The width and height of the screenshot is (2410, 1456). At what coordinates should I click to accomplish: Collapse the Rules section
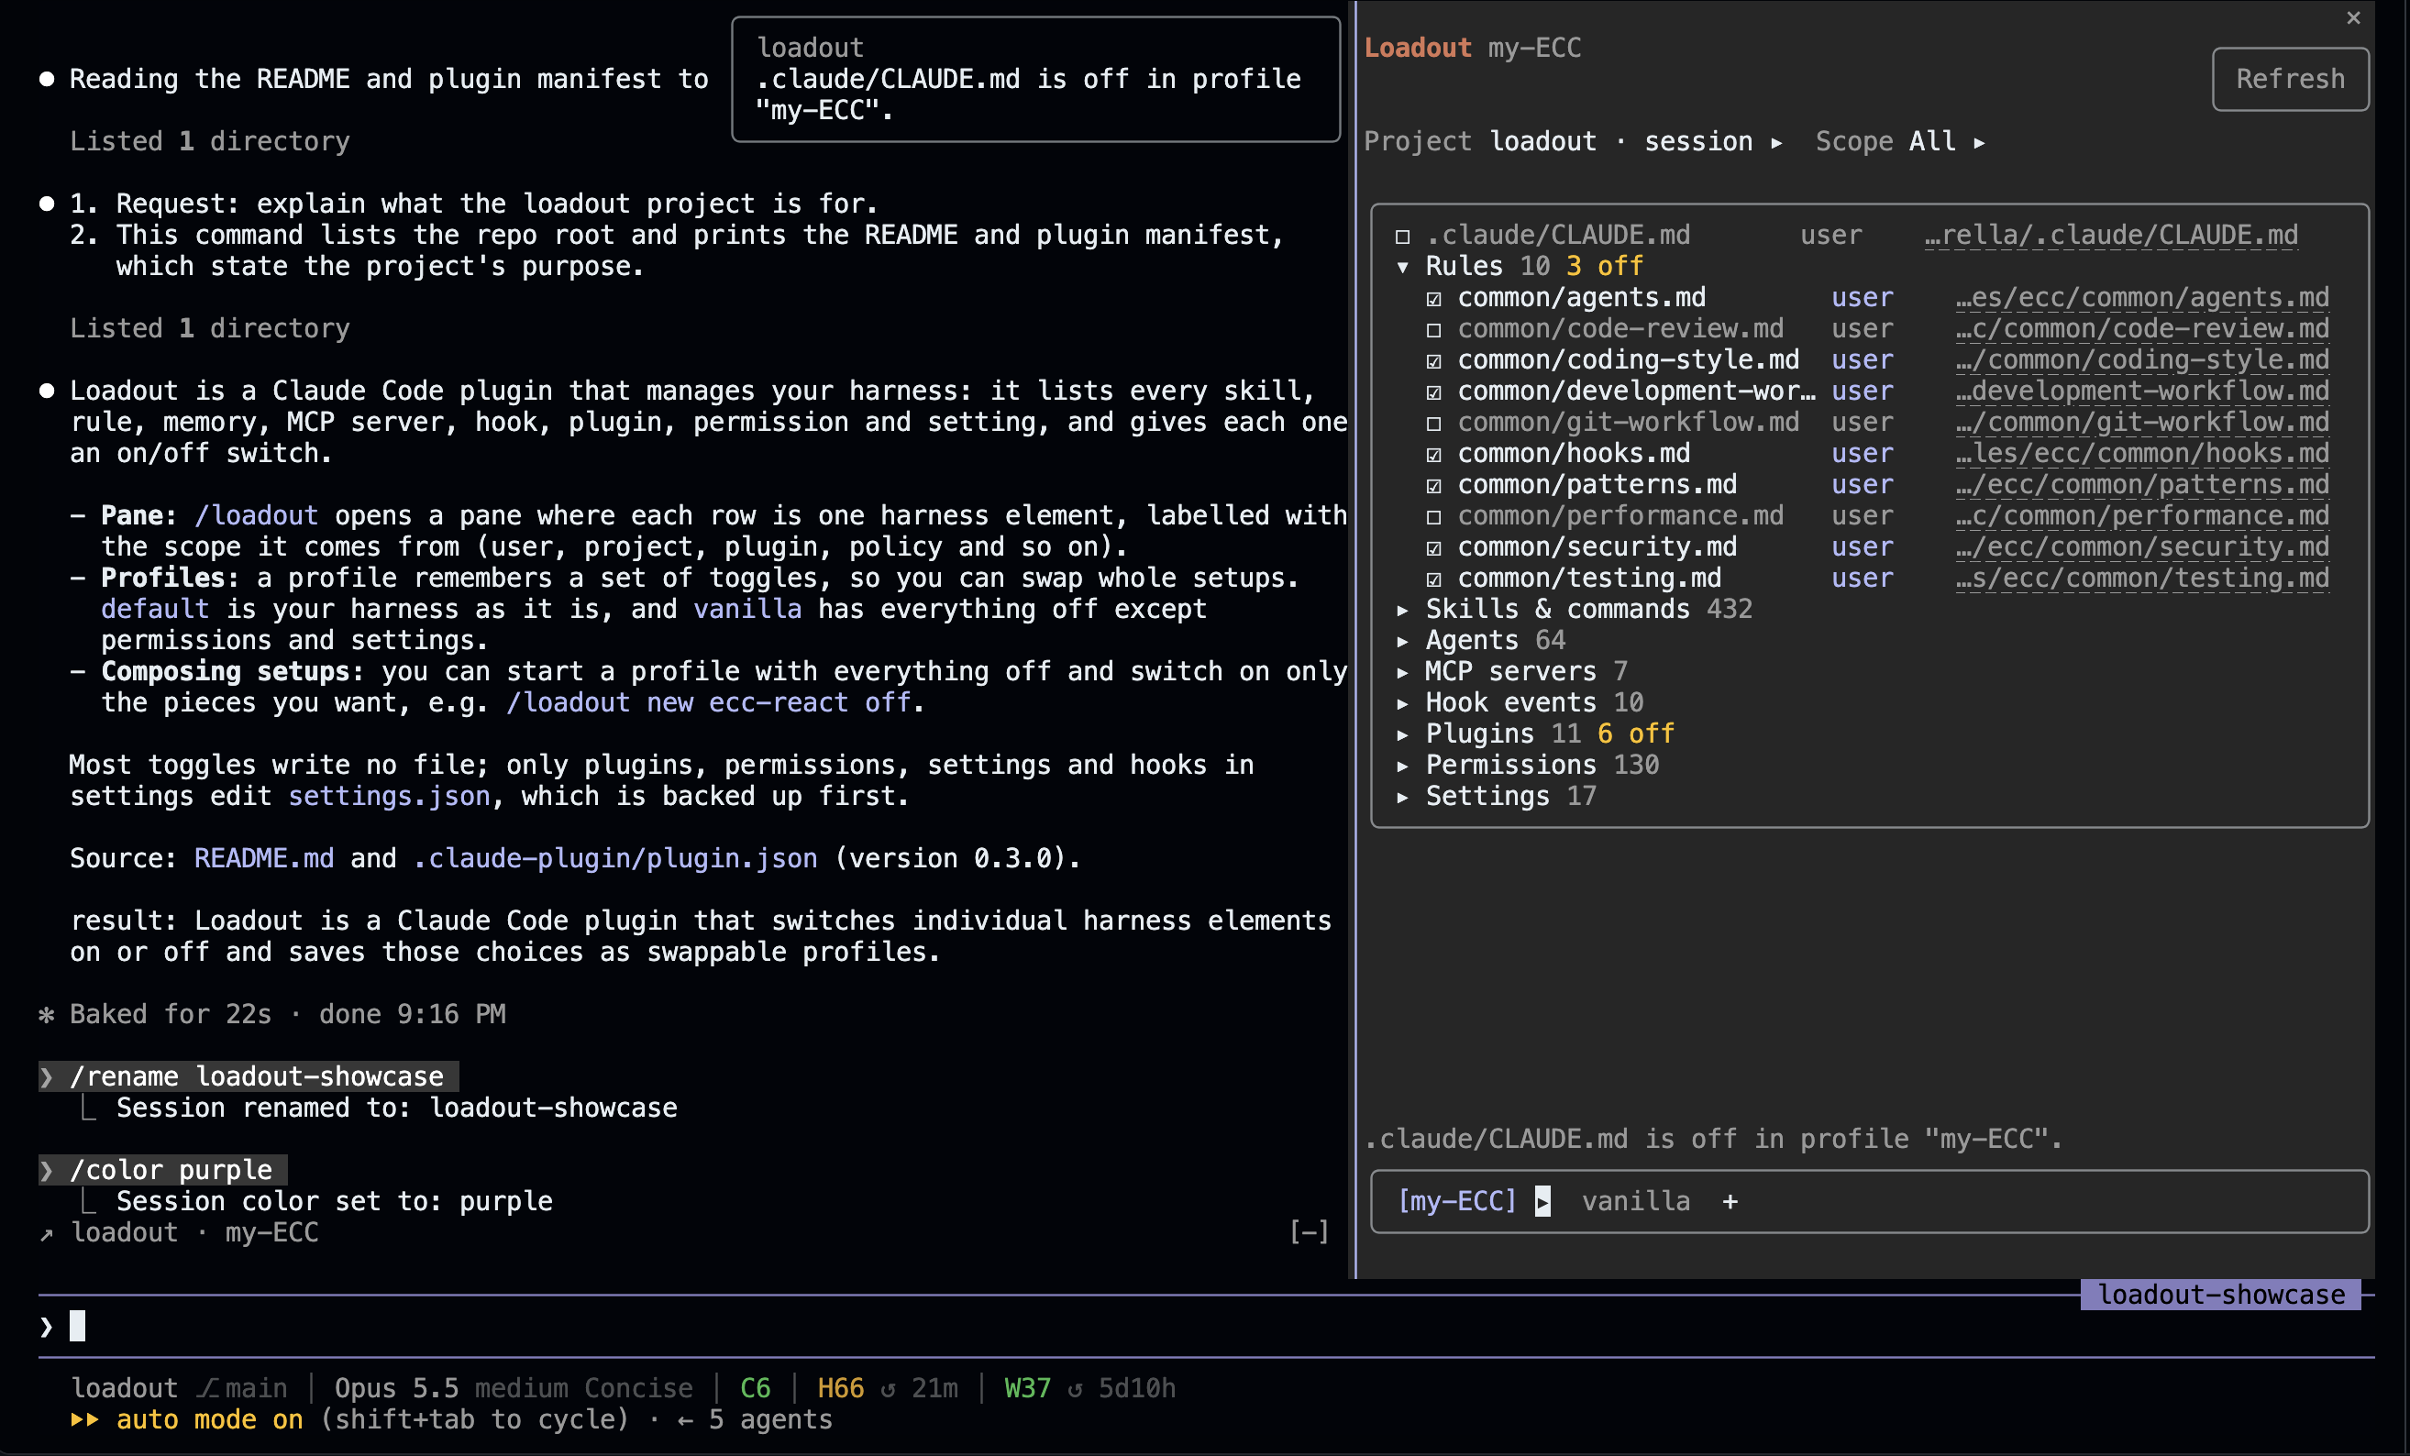tap(1401, 267)
